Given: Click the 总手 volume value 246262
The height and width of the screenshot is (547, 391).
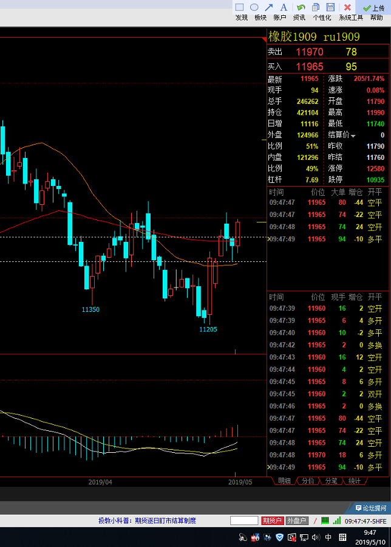Looking at the screenshot, I should tap(307, 101).
